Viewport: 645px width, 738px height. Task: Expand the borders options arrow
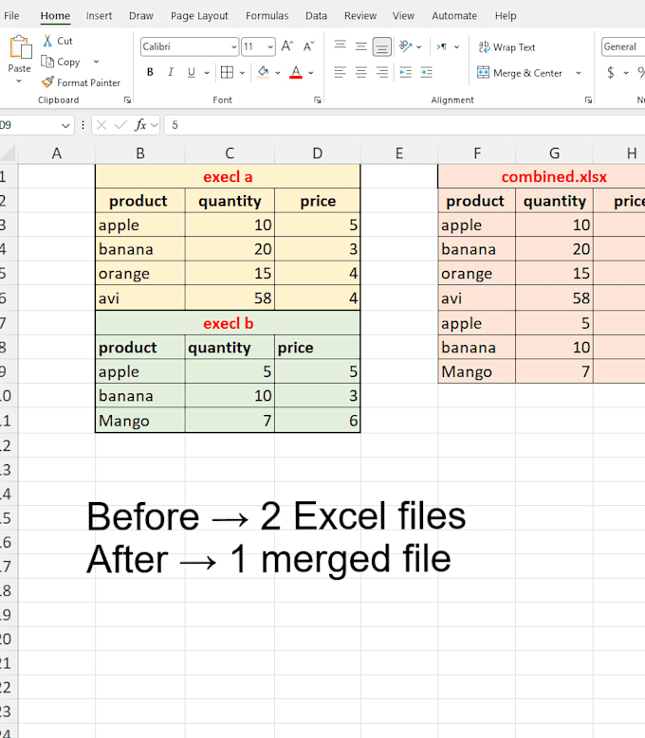(242, 73)
